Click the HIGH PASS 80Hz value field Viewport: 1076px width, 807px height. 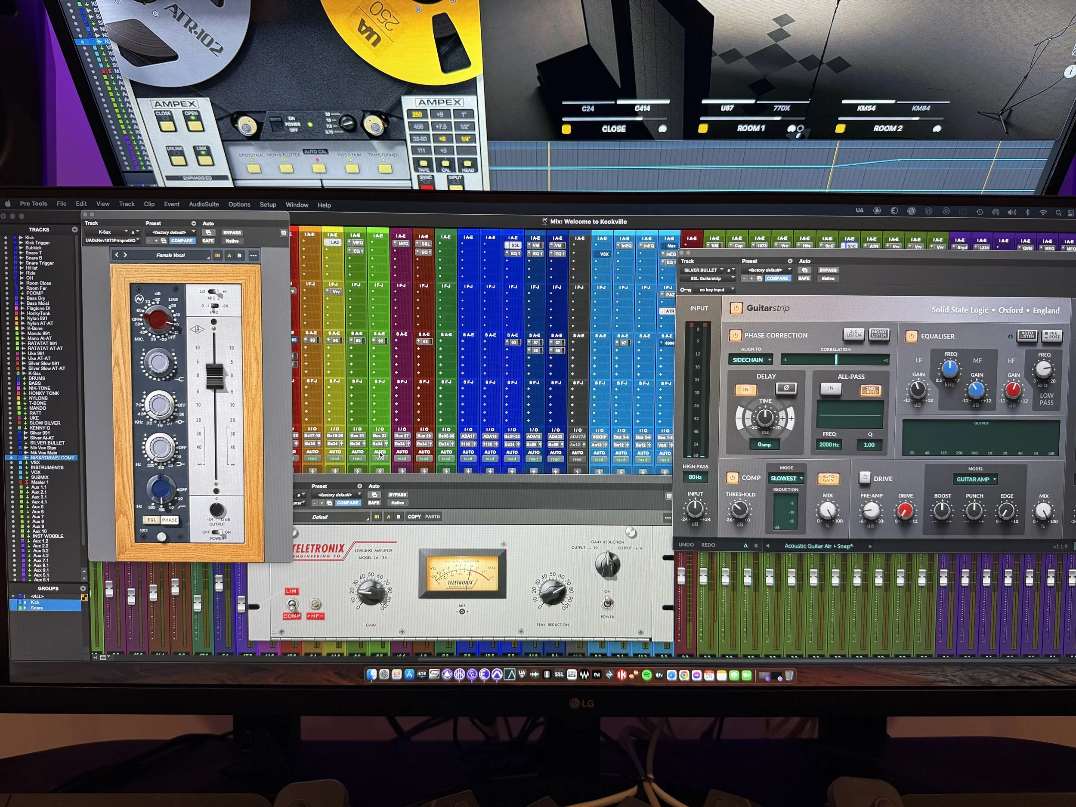pyautogui.click(x=695, y=477)
